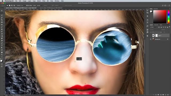Click the Select and Mask button
Image resolution: width=171 pixels, height=96 pixels.
pos(68,5)
